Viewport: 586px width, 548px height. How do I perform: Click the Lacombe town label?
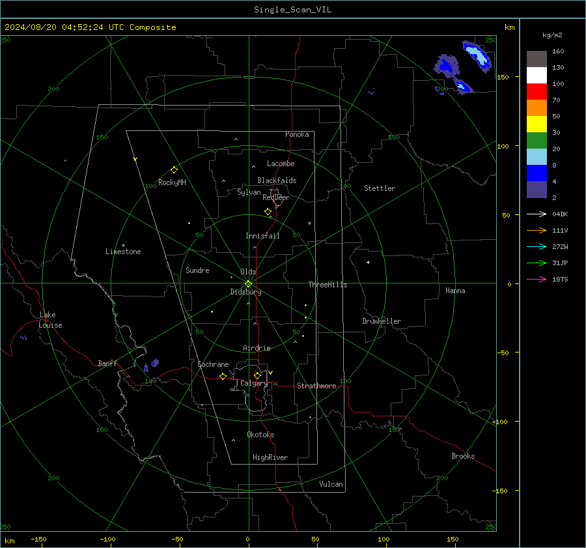pyautogui.click(x=281, y=164)
